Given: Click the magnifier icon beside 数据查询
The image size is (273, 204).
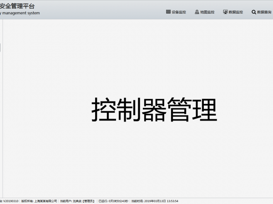Looking at the screenshot, I should (x=253, y=12).
